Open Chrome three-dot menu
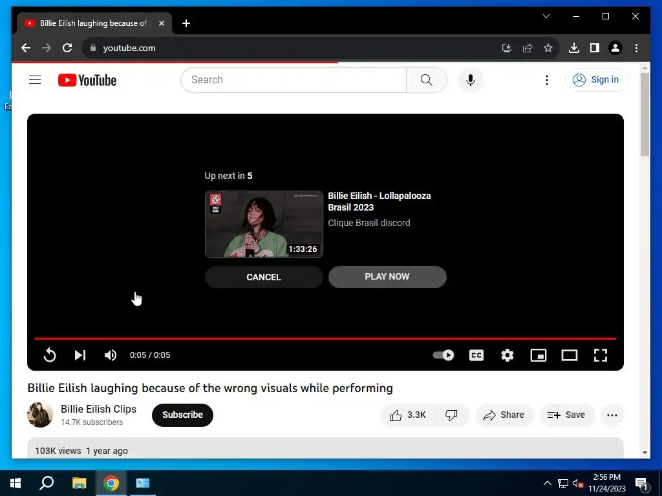 (636, 48)
